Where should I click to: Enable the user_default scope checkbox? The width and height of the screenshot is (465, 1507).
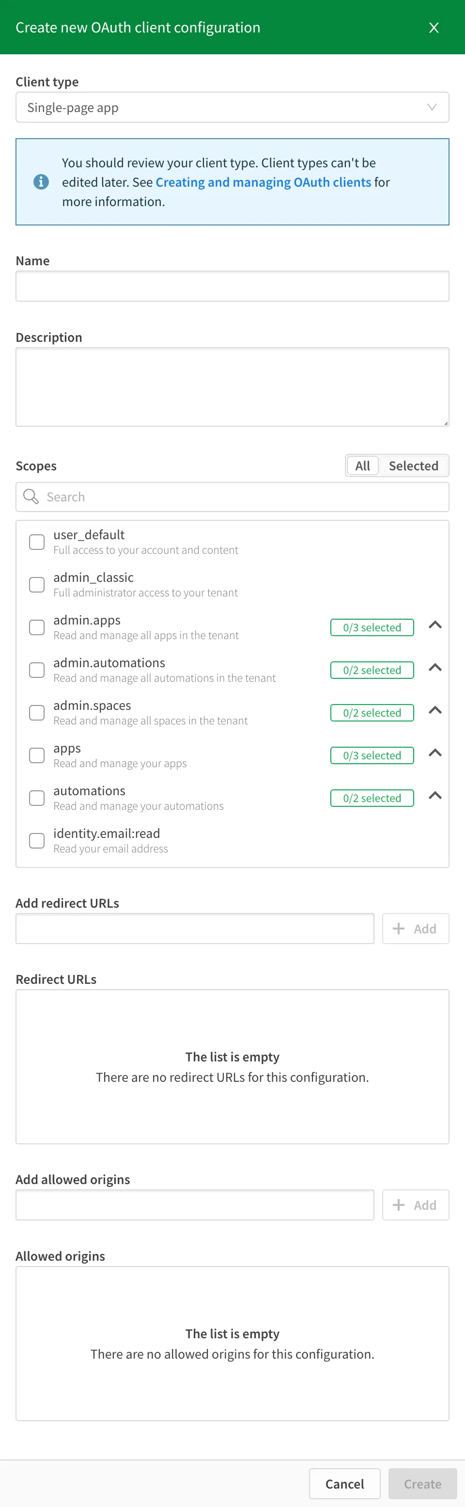(36, 542)
